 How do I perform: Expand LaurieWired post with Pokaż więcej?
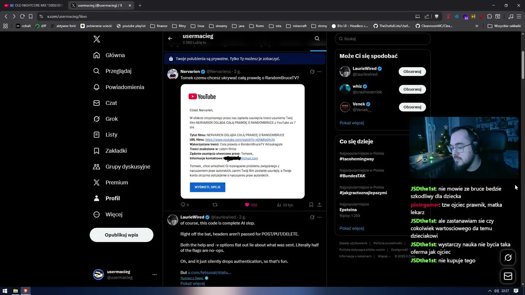[x=192, y=284]
